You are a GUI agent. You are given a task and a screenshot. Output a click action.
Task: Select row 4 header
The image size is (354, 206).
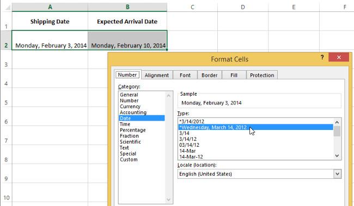click(x=6, y=78)
